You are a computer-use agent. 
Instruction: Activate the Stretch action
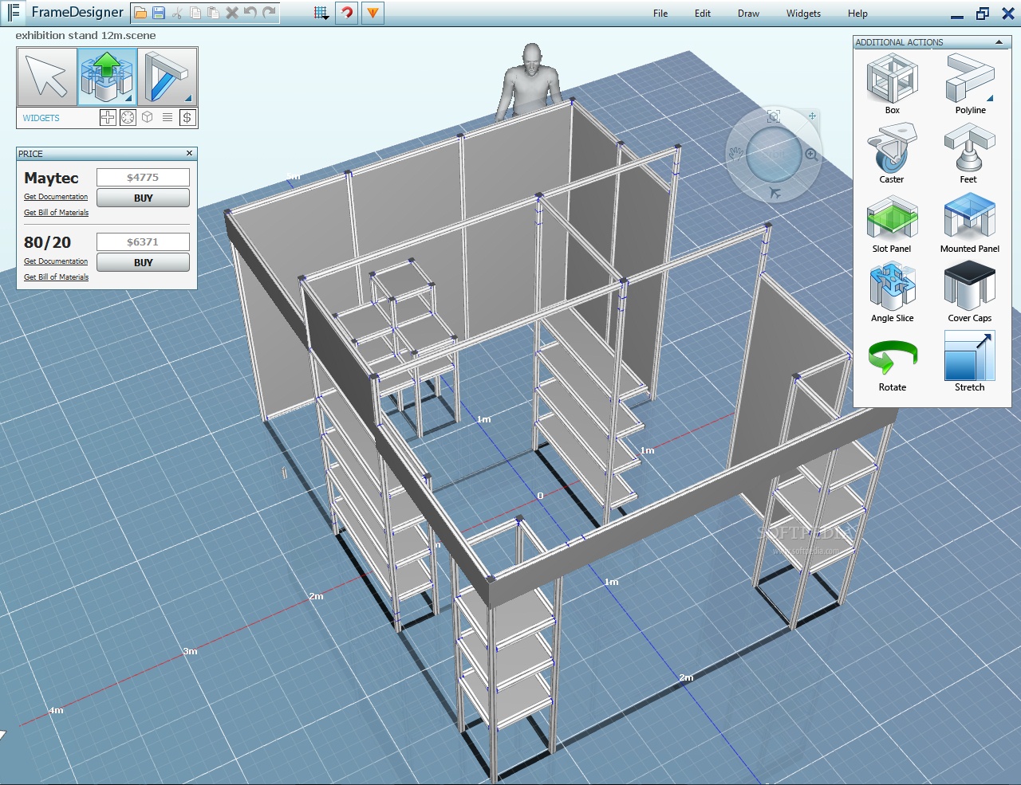[970, 363]
